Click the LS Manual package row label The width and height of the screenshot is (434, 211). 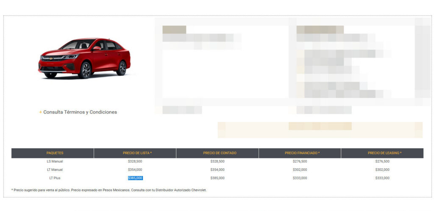pos(55,161)
